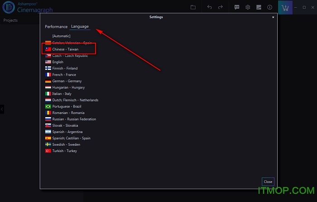Select Chinese - Taiwan language
This screenshot has height=202, width=317.
(65, 49)
